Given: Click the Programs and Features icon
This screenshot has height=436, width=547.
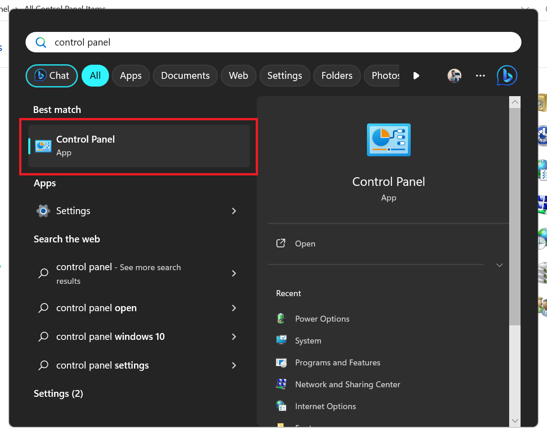Looking at the screenshot, I should (281, 363).
